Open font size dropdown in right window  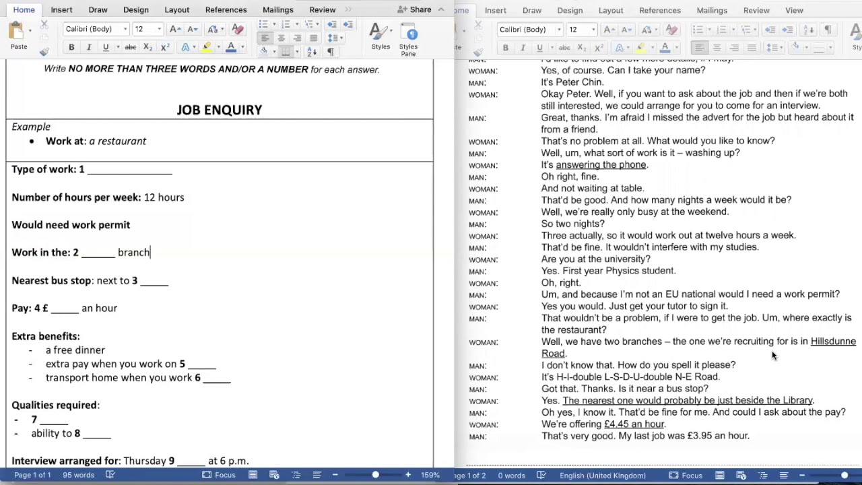593,30
